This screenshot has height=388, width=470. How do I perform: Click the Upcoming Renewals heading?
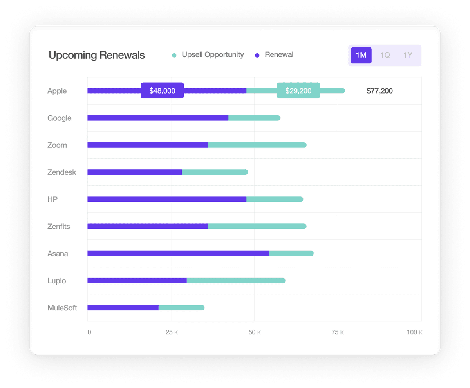point(97,55)
